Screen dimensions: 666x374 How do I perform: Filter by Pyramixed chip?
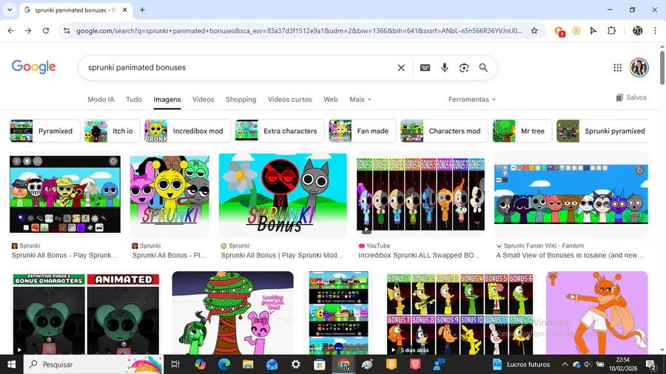click(x=45, y=131)
